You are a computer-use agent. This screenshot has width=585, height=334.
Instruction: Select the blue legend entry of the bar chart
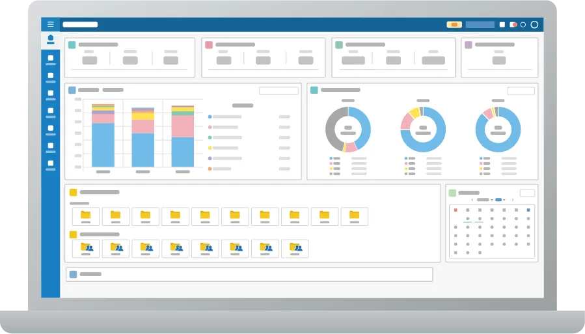[x=225, y=117]
